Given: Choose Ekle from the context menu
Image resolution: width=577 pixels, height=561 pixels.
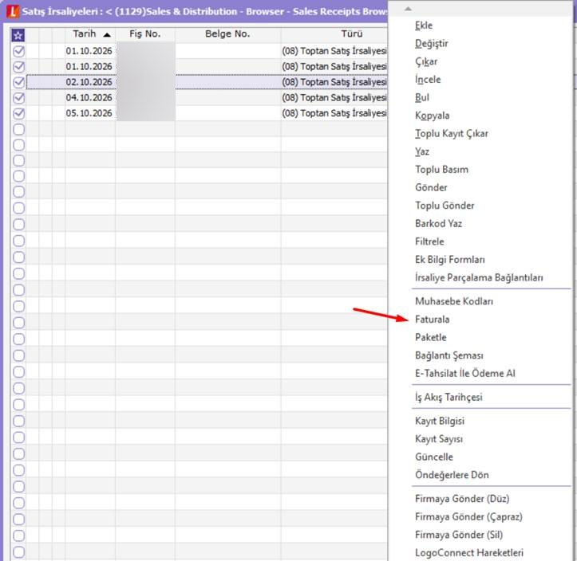Looking at the screenshot, I should 424,25.
